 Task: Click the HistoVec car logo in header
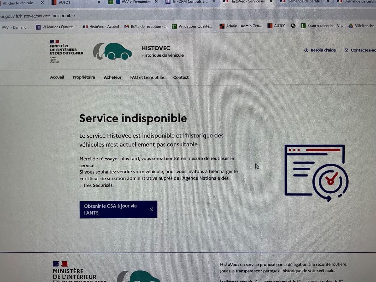112,51
